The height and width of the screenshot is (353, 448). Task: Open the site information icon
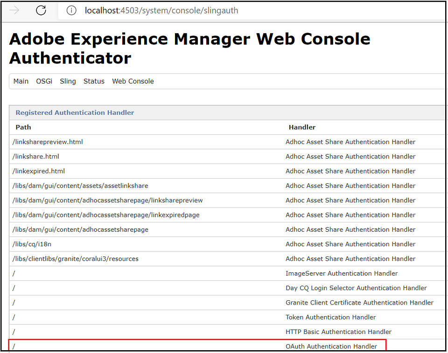click(71, 11)
